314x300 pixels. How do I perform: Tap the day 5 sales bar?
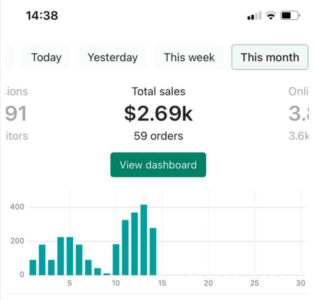[x=70, y=256]
